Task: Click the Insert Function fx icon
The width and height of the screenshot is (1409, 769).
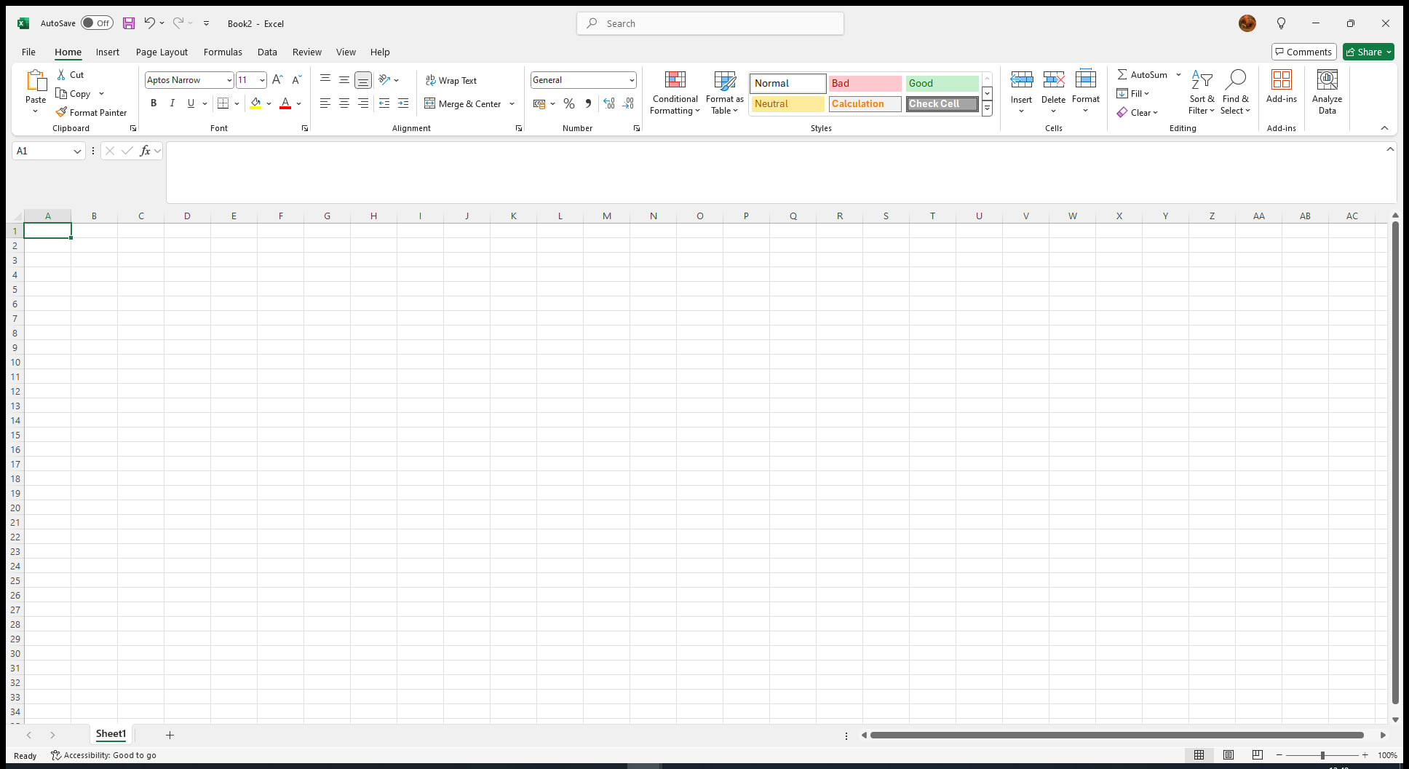Action: pos(145,151)
